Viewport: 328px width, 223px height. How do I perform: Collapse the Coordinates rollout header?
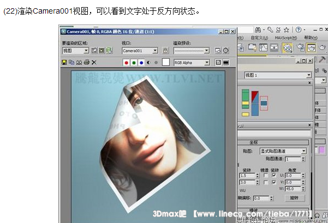click(x=273, y=142)
